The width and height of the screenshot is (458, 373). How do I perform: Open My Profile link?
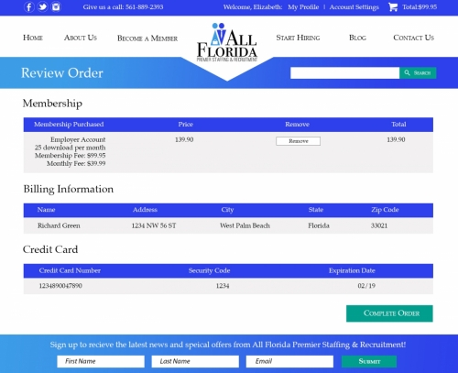pos(303,7)
